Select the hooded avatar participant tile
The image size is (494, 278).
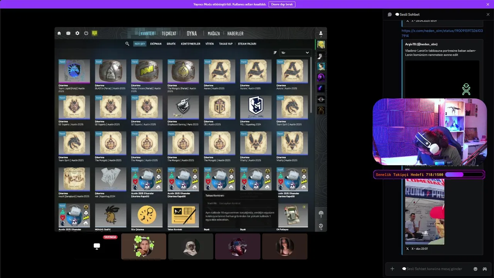pyautogui.click(x=191, y=246)
